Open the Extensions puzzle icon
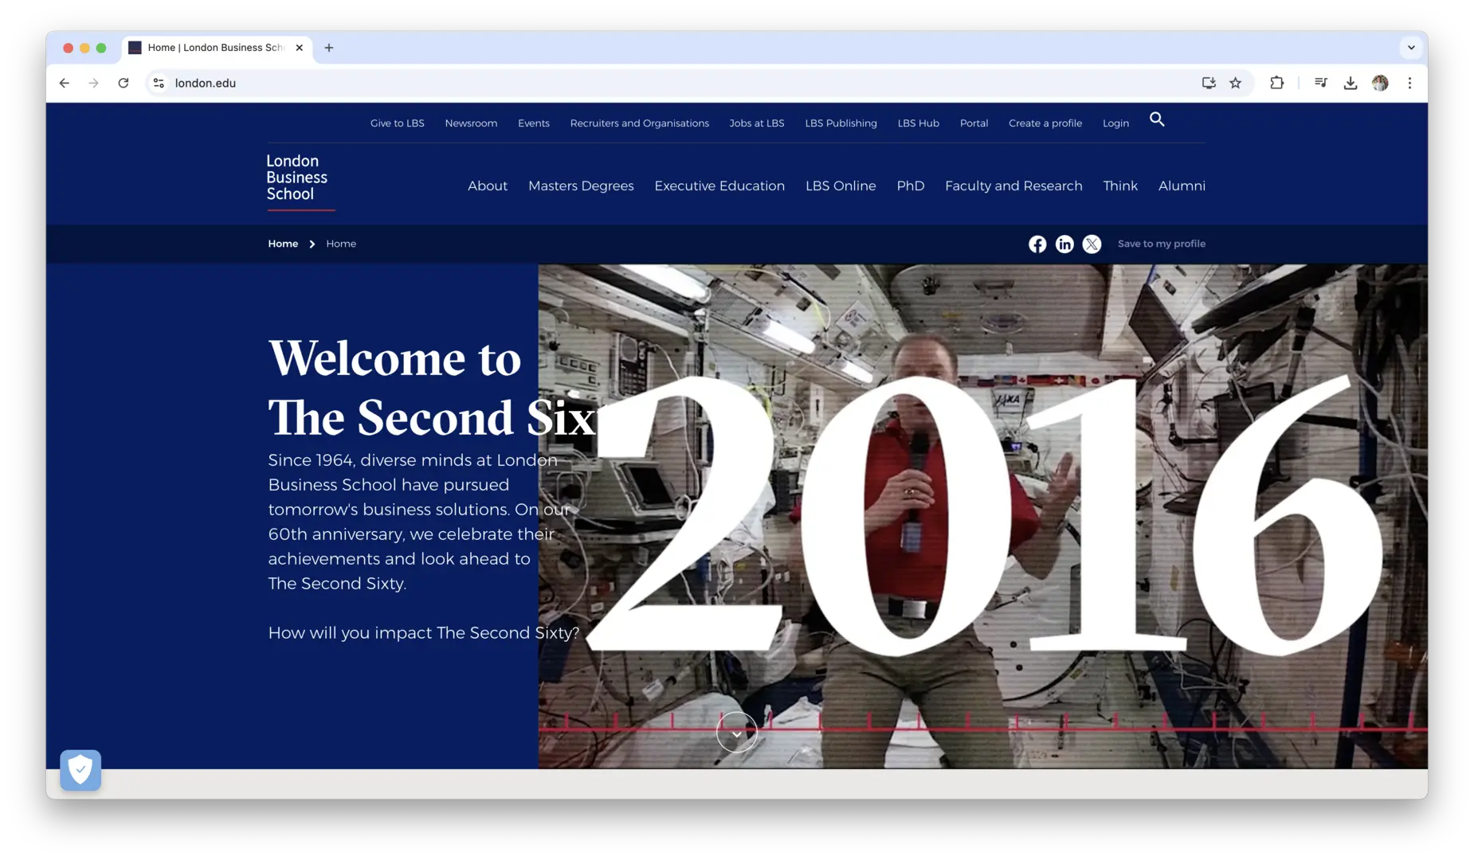The height and width of the screenshot is (860, 1474). [1277, 83]
